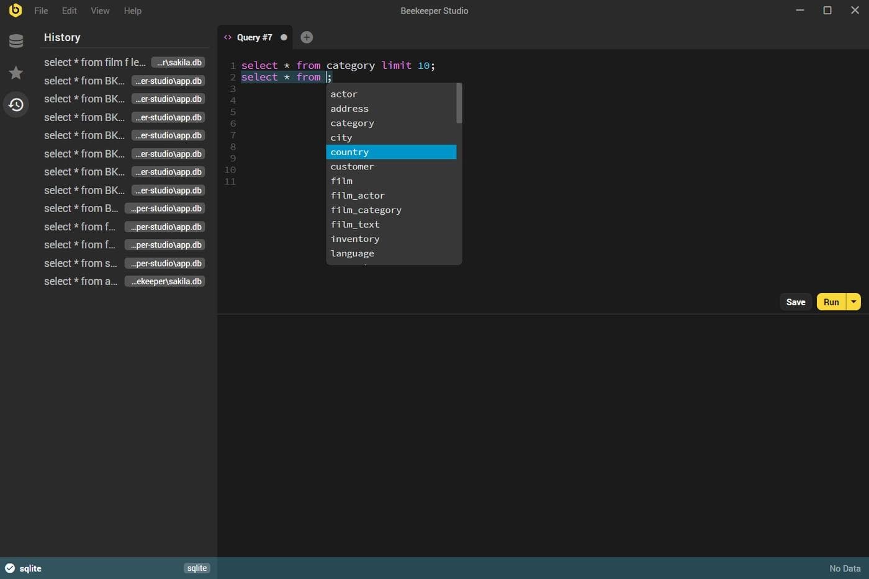Screen dimensions: 869x579
Task: Click the connection status checkmark icon
Action: (10, 568)
